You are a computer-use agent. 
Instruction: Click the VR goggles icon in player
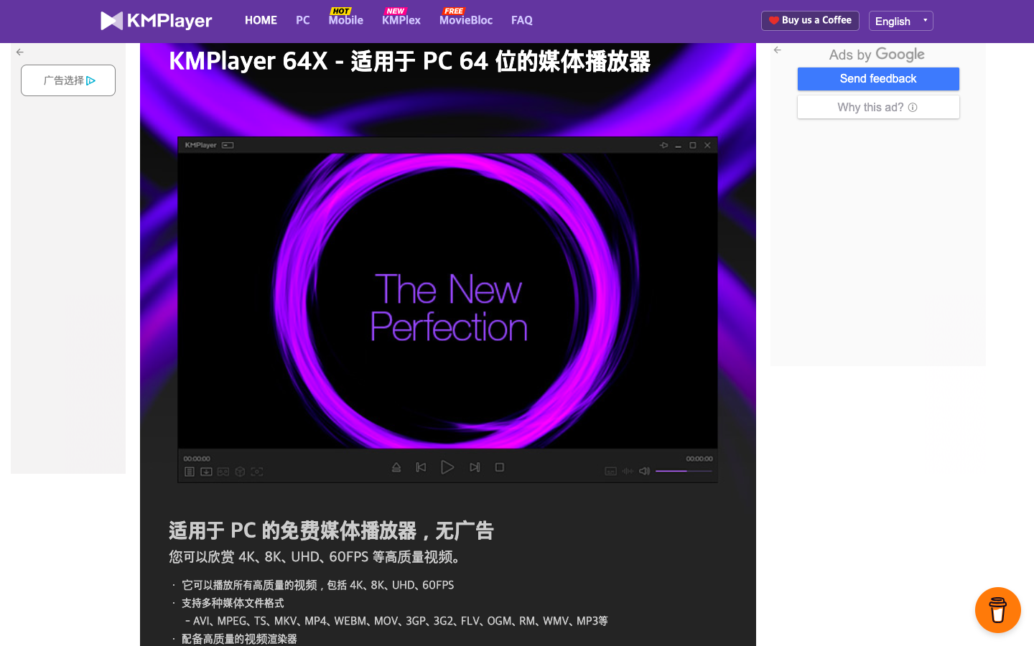tap(223, 472)
